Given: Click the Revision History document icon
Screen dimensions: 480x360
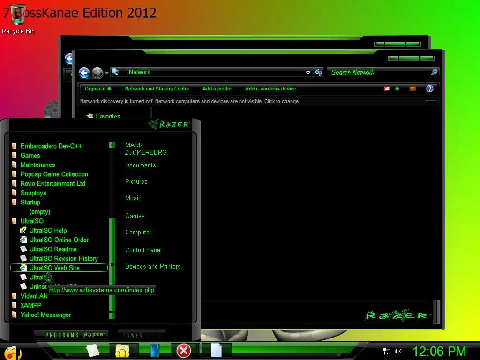Looking at the screenshot, I should [23, 258].
